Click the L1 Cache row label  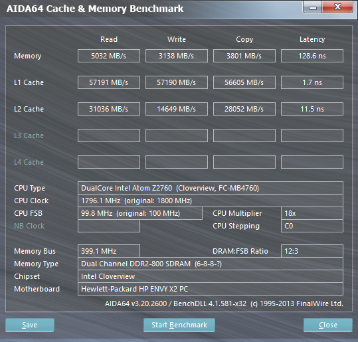point(29,82)
